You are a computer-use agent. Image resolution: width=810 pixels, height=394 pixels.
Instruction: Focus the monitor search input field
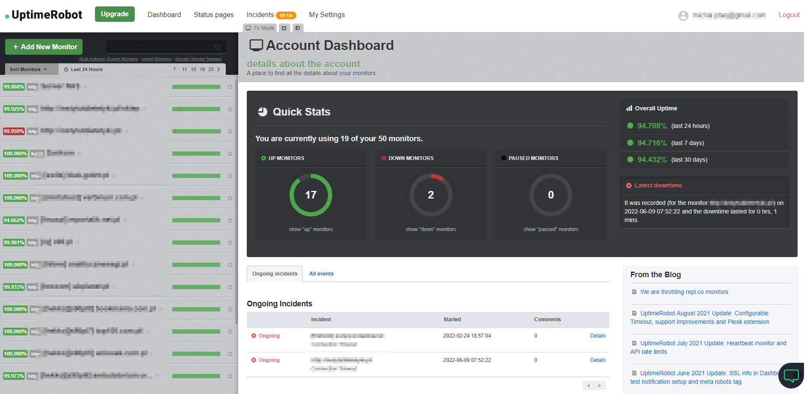(166, 47)
